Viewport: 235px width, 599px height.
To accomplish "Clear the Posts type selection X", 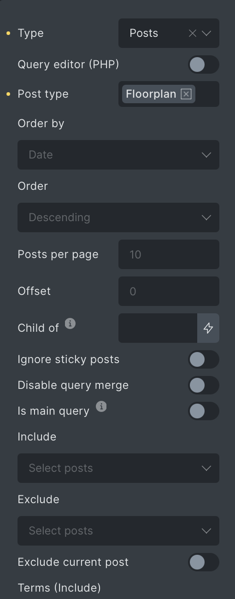I will click(x=193, y=33).
